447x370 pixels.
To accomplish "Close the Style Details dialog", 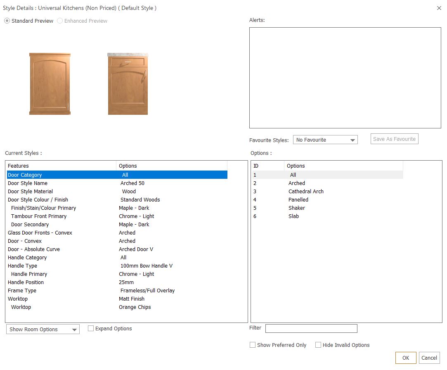I will (x=439, y=8).
